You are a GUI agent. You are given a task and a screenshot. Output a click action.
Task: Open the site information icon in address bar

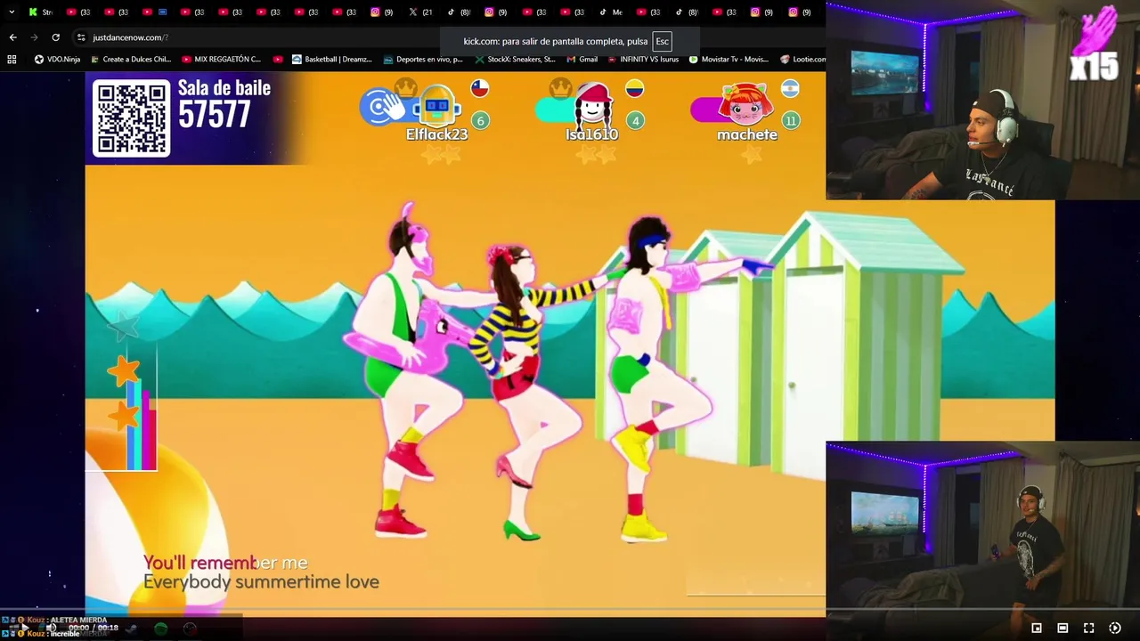click(x=81, y=37)
